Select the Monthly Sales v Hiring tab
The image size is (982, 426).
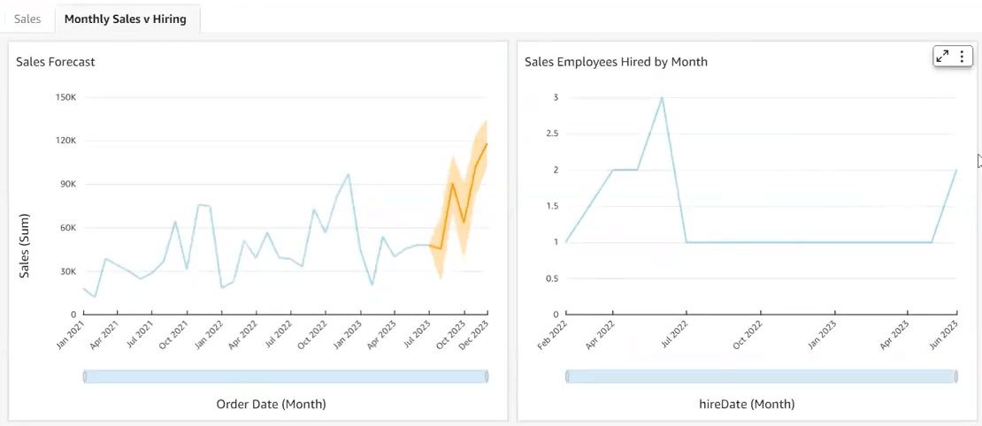point(126,19)
